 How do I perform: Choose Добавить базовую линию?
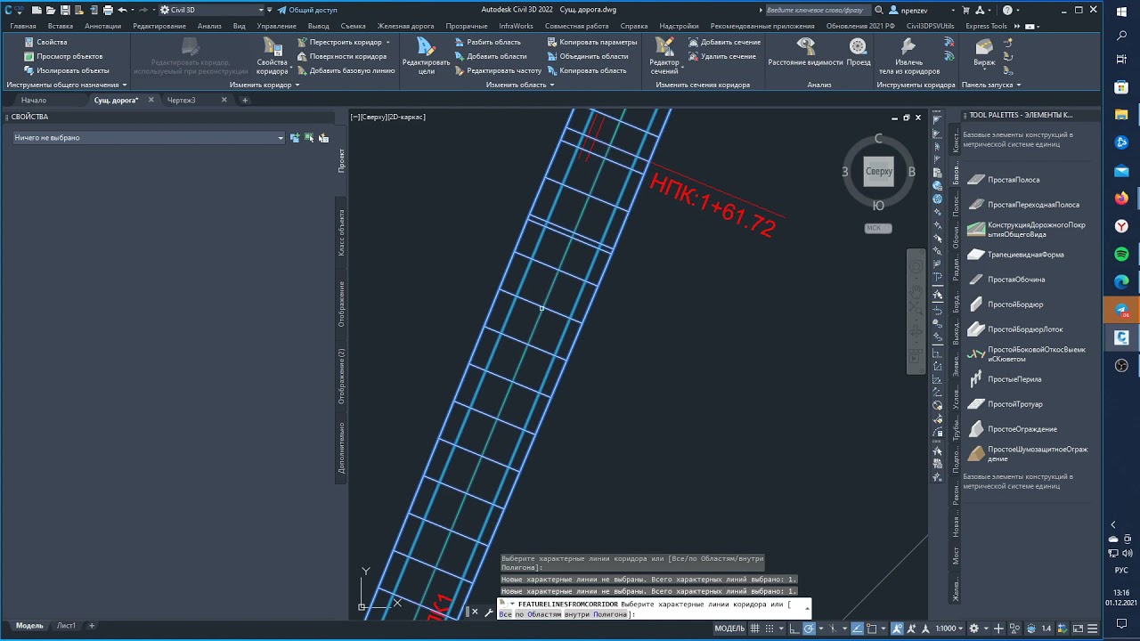[x=346, y=70]
